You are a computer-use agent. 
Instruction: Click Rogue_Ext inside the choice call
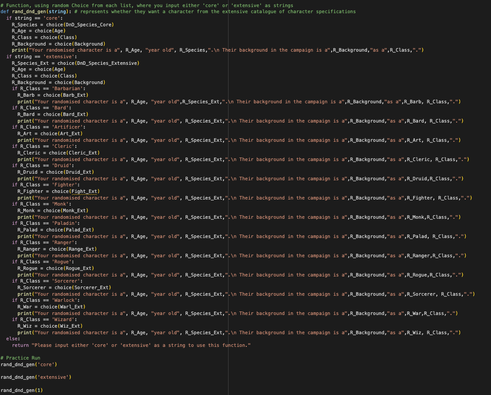click(78, 268)
